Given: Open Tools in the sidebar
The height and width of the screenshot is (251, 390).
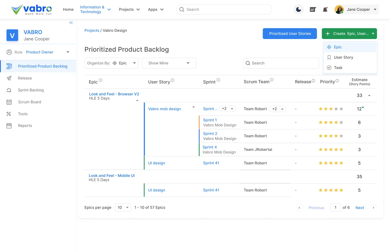Looking at the screenshot, I should tap(23, 114).
